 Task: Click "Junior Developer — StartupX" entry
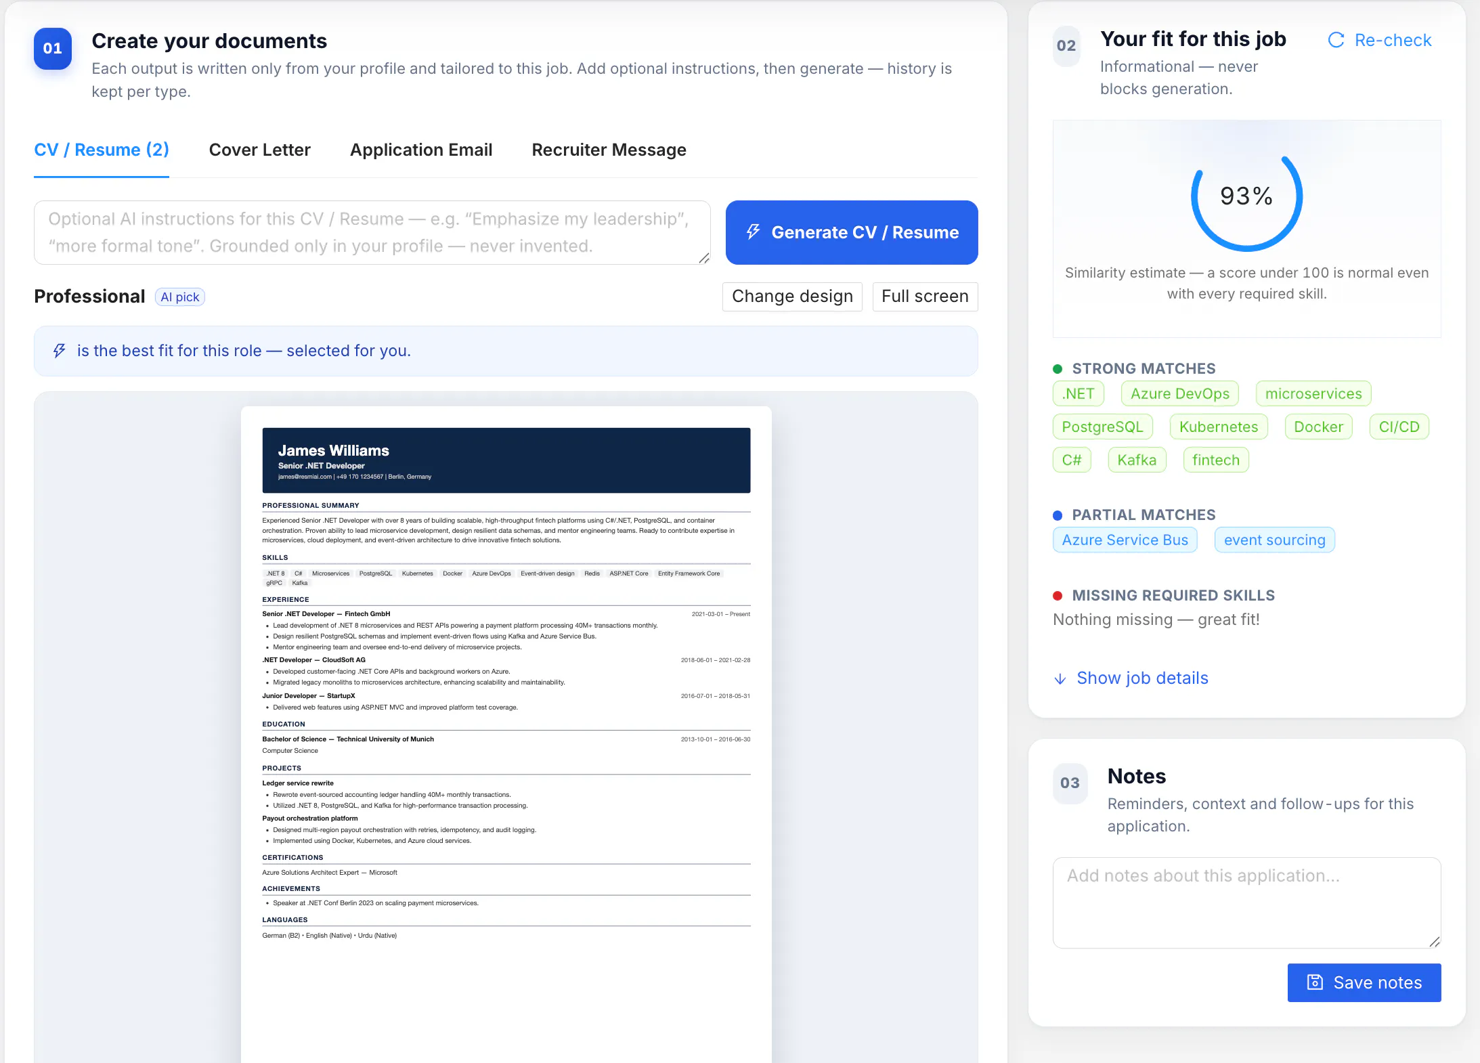(309, 696)
